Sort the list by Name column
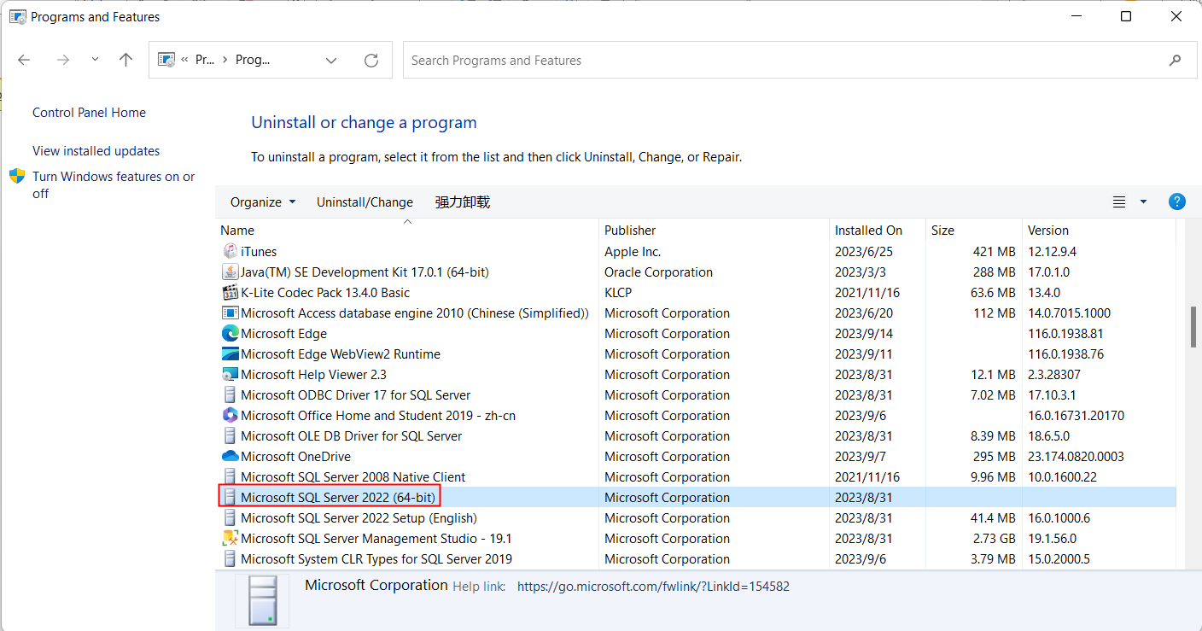The height and width of the screenshot is (631, 1202). [407, 231]
